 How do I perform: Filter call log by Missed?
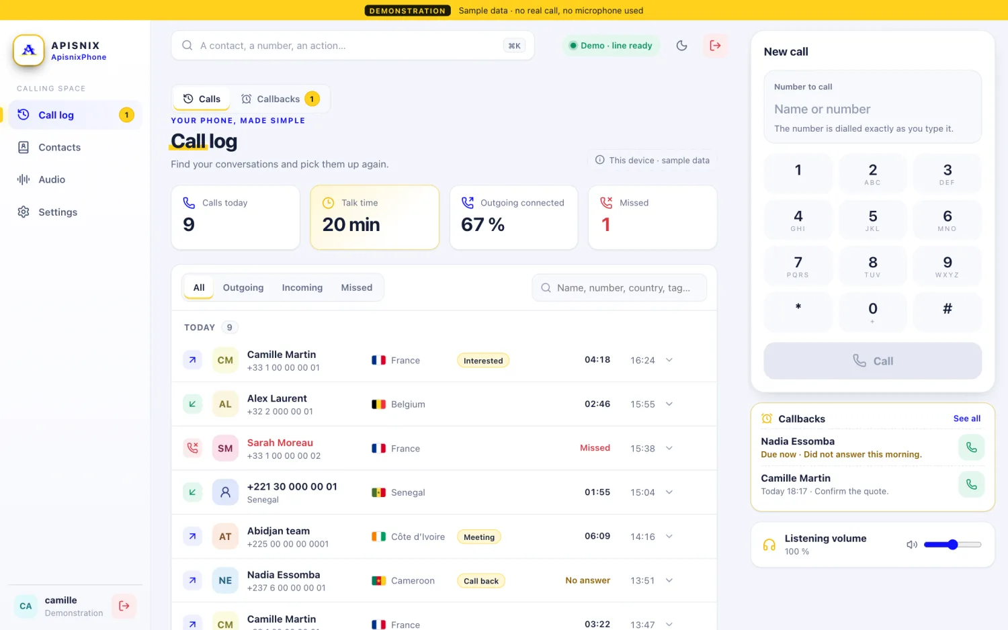pos(357,287)
